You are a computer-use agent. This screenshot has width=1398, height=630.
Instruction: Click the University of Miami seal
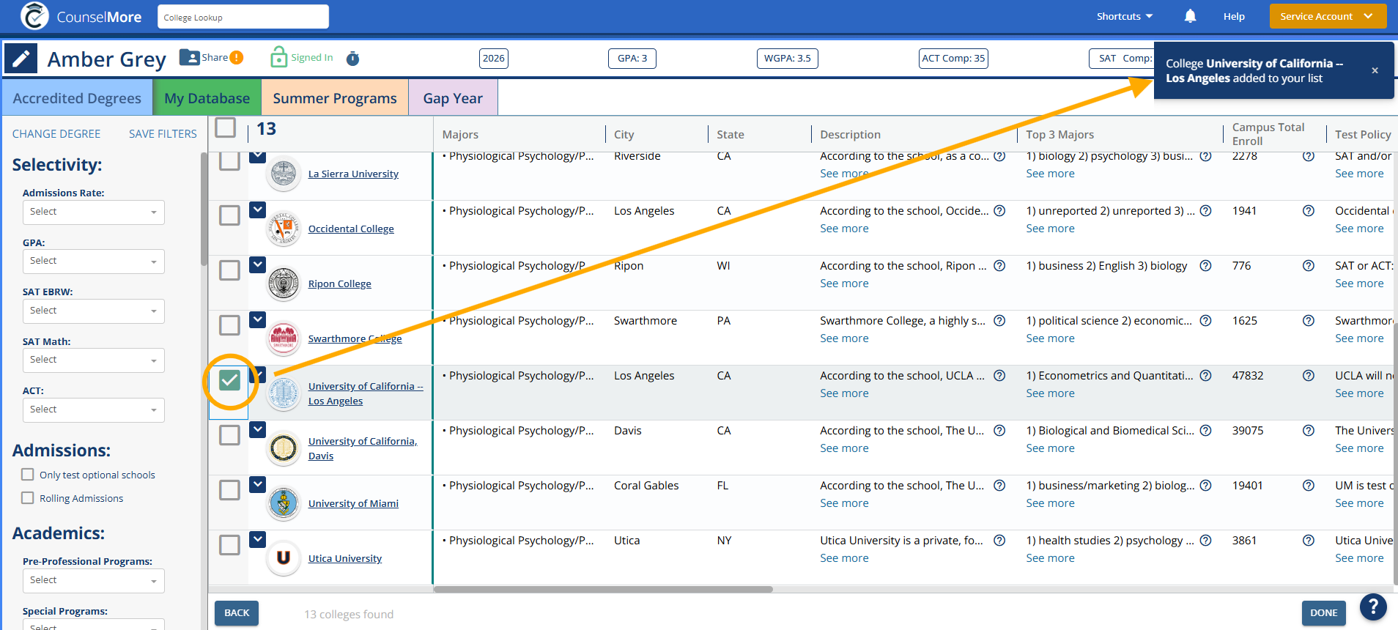click(x=284, y=503)
